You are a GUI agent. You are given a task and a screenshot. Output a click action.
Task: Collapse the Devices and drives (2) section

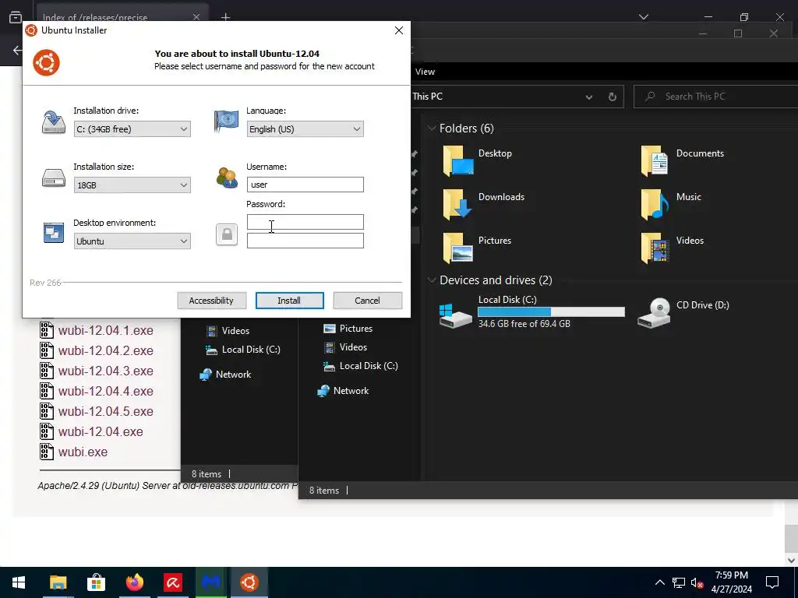pyautogui.click(x=432, y=280)
